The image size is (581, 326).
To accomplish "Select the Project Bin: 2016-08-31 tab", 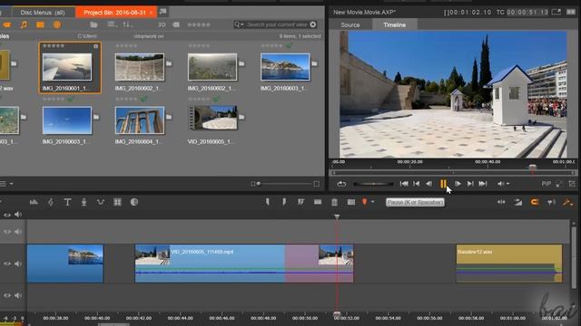I will coord(114,12).
